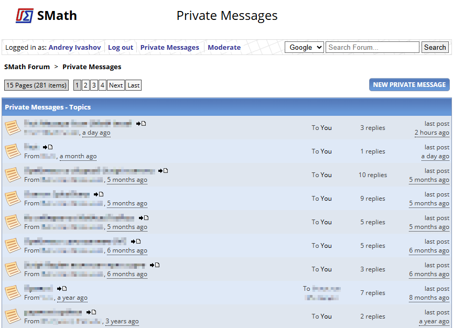Go to SMath Forum via breadcrumb
The width and height of the screenshot is (453, 328).
(x=27, y=67)
